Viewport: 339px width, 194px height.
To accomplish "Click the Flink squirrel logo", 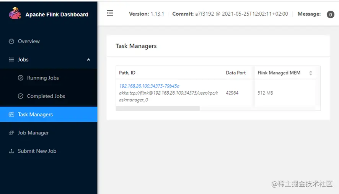I will 15,13.
